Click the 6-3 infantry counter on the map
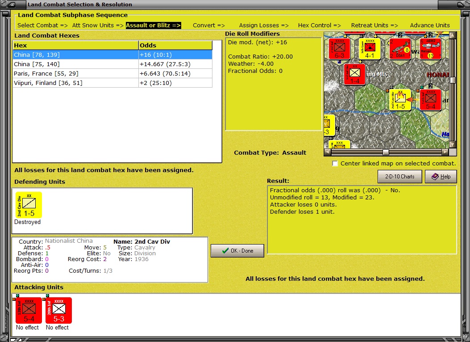The height and width of the screenshot is (342, 470). (339, 49)
